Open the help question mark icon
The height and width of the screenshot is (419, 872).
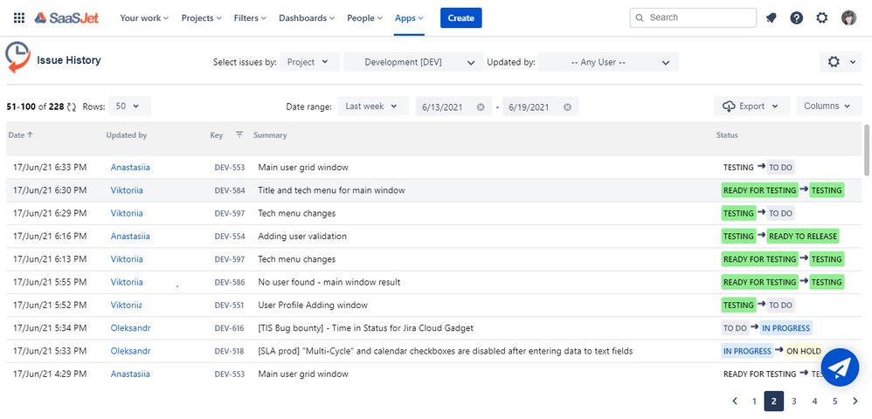(796, 17)
